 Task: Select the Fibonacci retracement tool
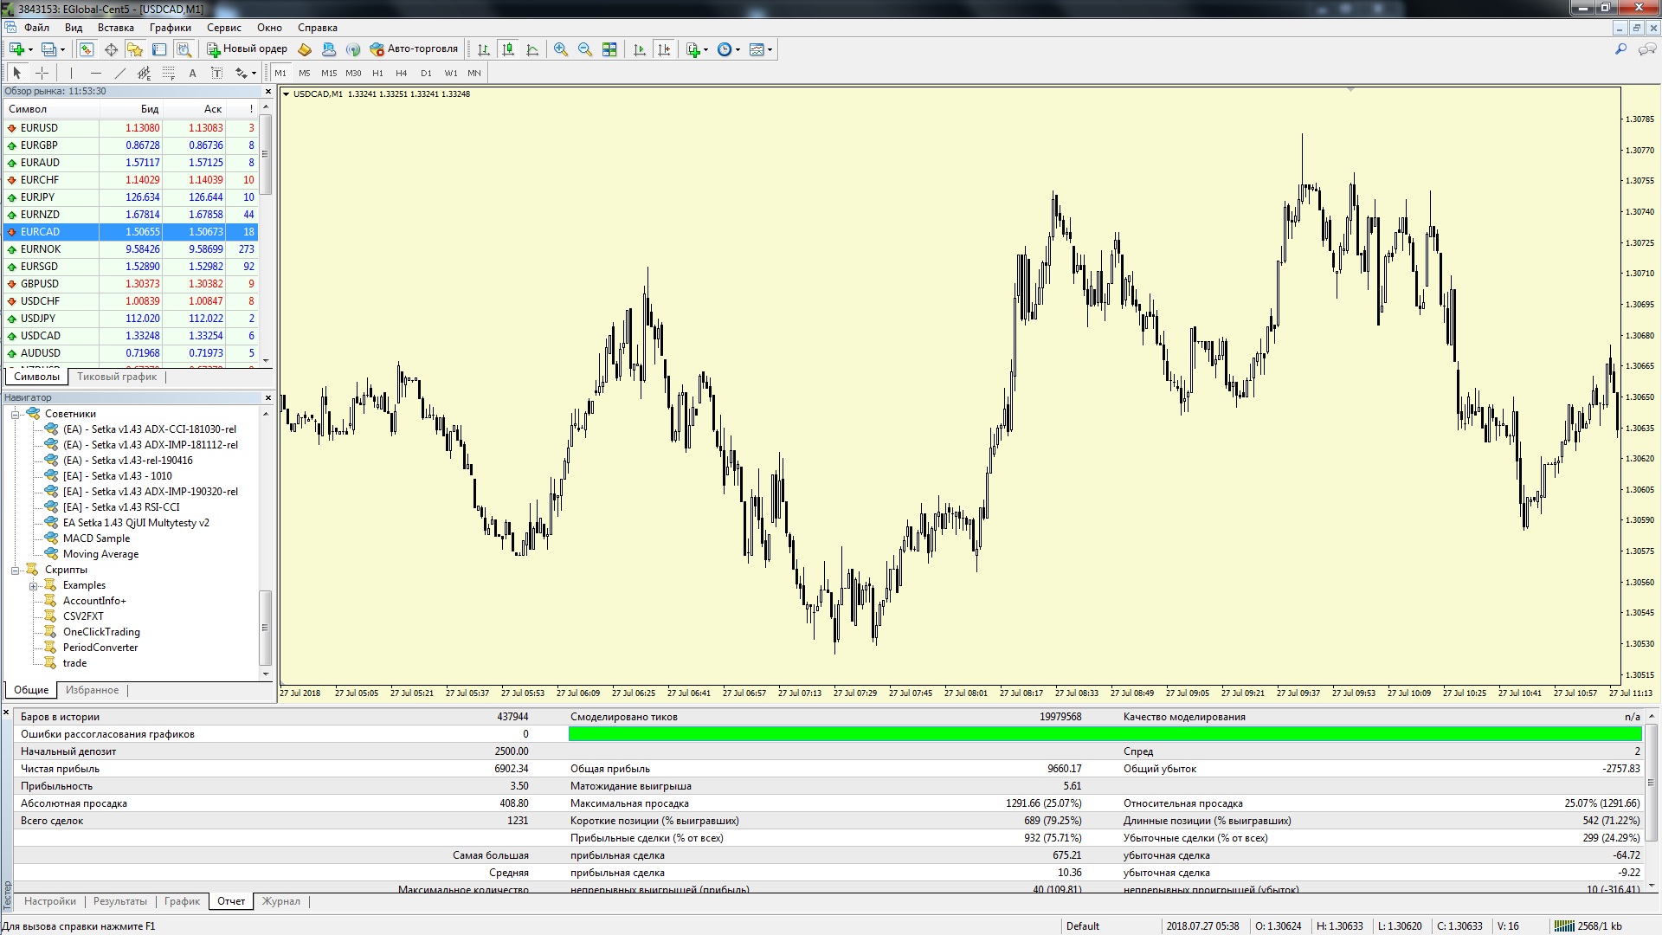click(169, 74)
